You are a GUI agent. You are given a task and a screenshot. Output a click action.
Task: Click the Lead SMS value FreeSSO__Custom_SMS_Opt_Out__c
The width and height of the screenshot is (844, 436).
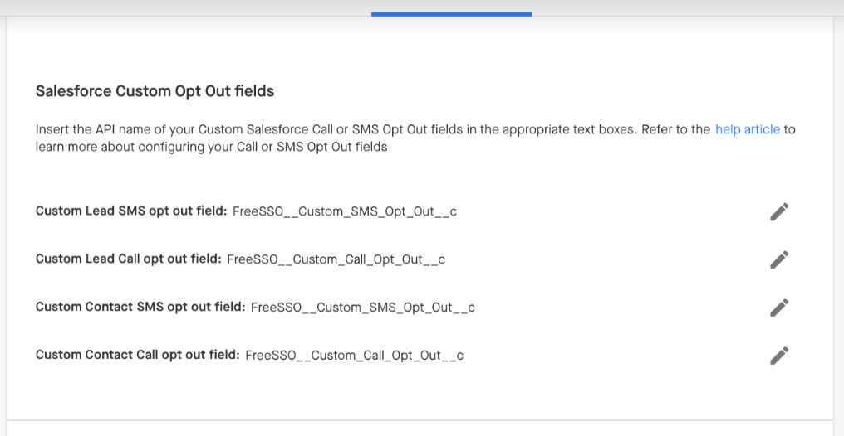pyautogui.click(x=345, y=211)
